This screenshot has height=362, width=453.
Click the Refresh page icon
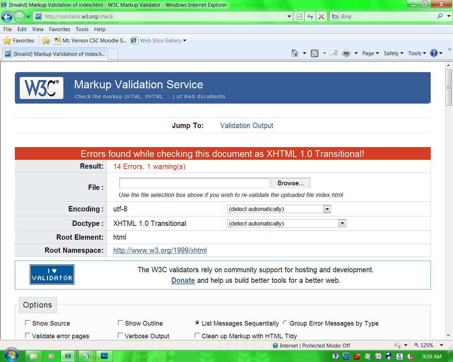[x=310, y=17]
